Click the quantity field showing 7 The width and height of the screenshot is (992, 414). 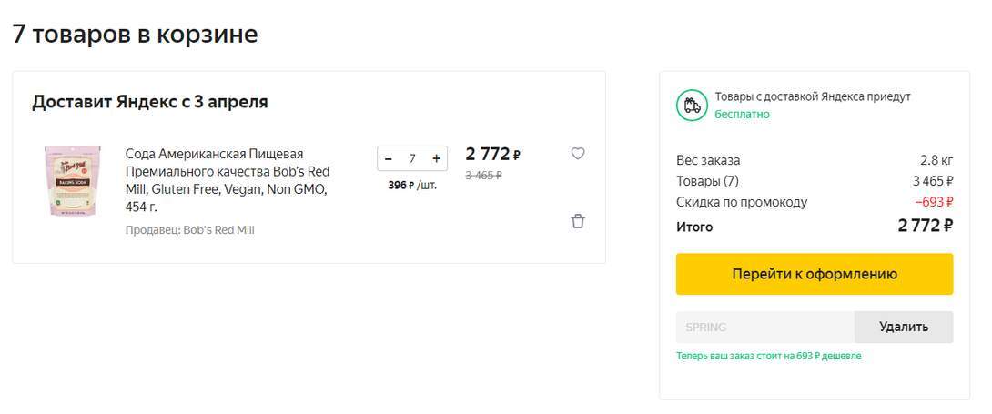click(x=412, y=158)
